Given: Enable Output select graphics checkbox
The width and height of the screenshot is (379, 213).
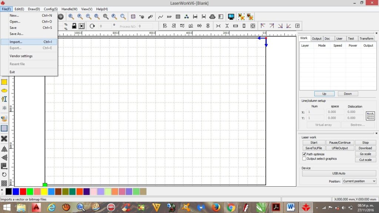Looking at the screenshot, I should (x=304, y=159).
